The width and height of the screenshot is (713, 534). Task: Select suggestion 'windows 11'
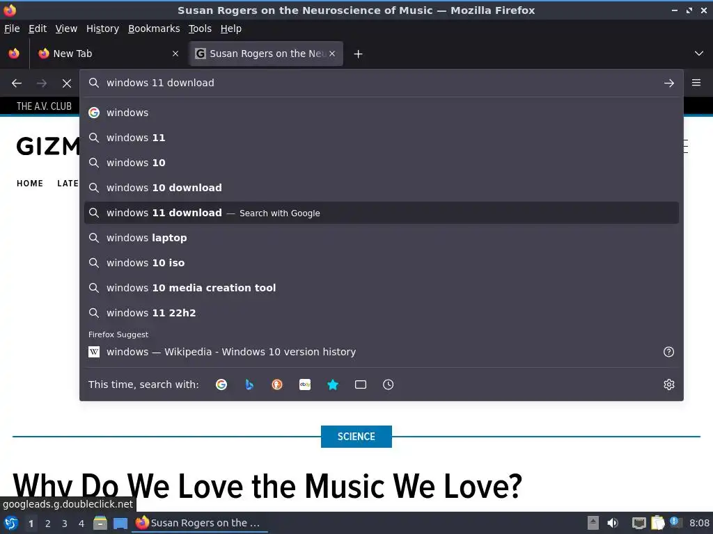click(x=382, y=138)
